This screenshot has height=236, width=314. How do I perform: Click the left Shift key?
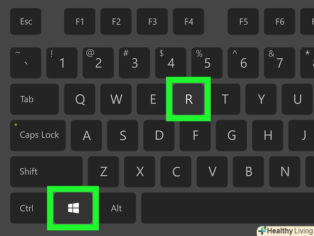[46, 172]
